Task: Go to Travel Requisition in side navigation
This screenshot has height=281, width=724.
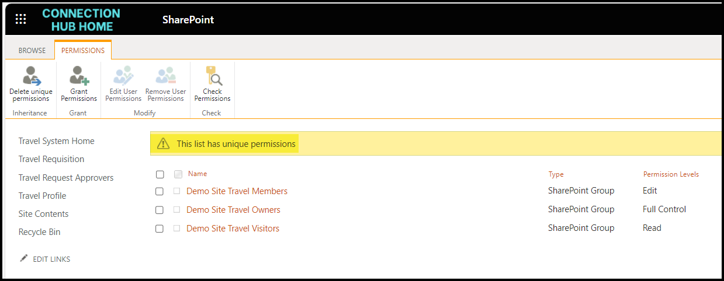Action: click(51, 159)
